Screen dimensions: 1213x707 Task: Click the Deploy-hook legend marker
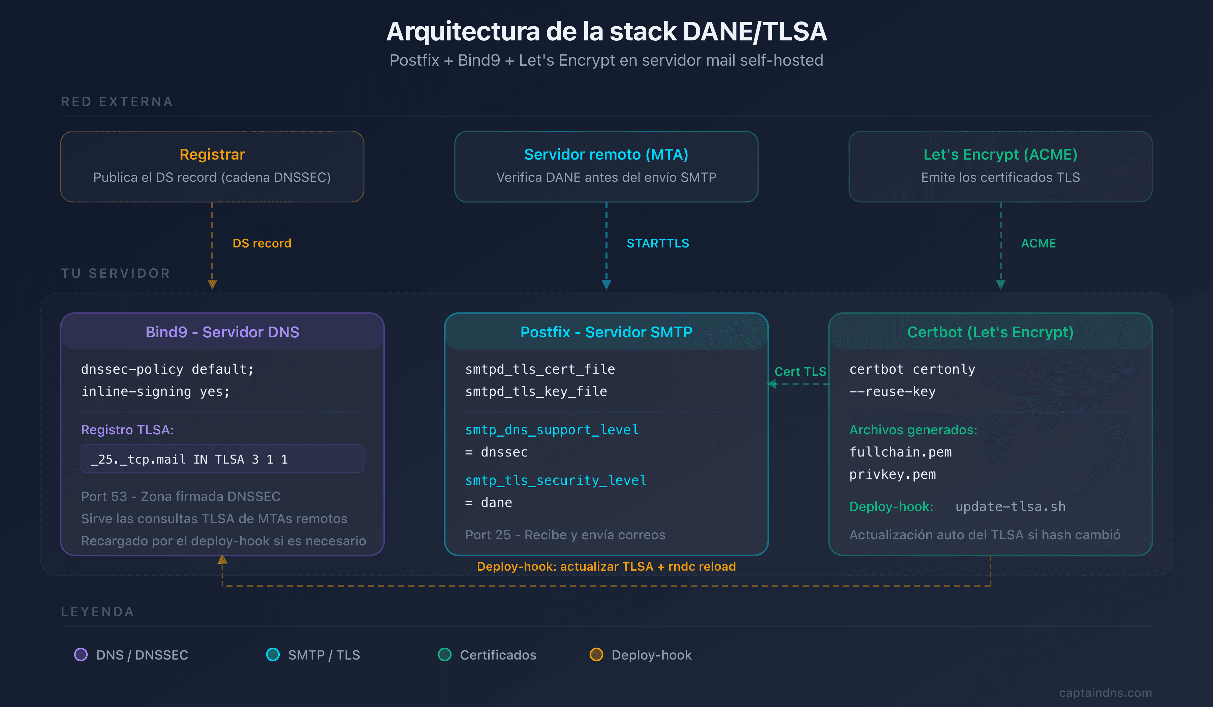point(597,654)
